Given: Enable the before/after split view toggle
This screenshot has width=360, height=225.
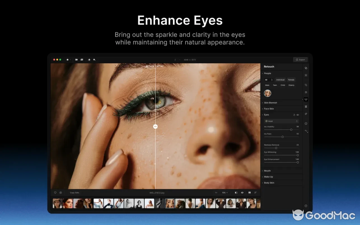Looking at the screenshot, I should (x=236, y=193).
